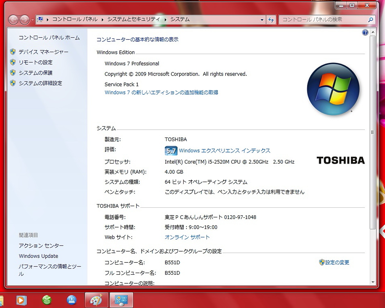Image resolution: width=385 pixels, height=308 pixels.
Task: Click the shield icon beside リモートの設定
Action: [x=13, y=62]
